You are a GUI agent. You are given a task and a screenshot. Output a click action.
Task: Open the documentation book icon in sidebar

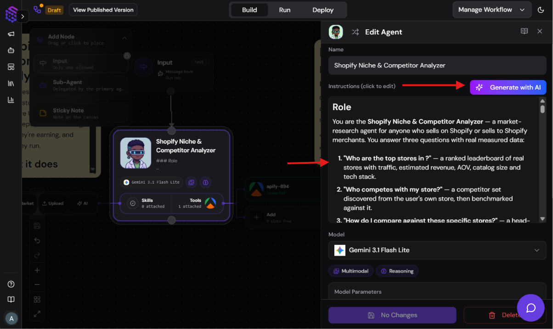coord(11,300)
